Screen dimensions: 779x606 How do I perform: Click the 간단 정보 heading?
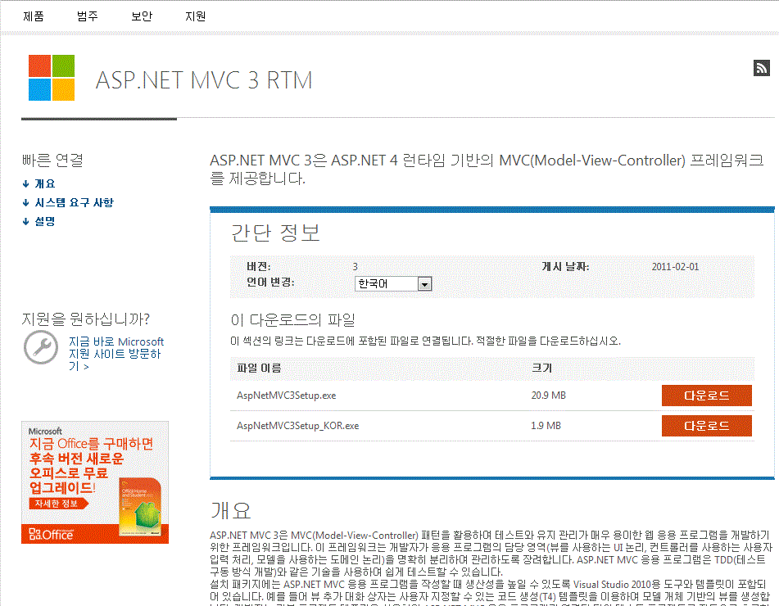click(x=276, y=233)
